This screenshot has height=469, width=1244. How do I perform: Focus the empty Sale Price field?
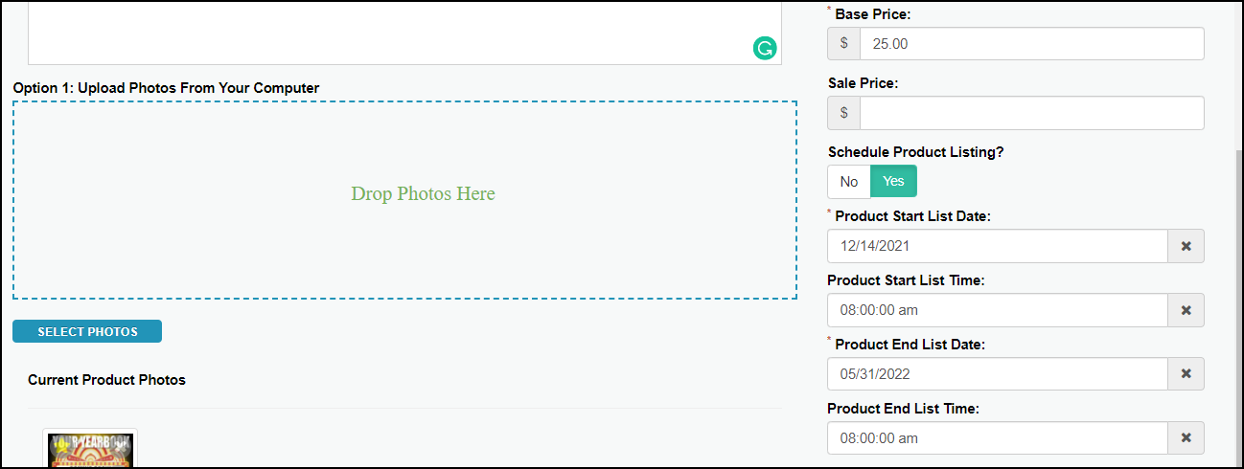(1031, 113)
